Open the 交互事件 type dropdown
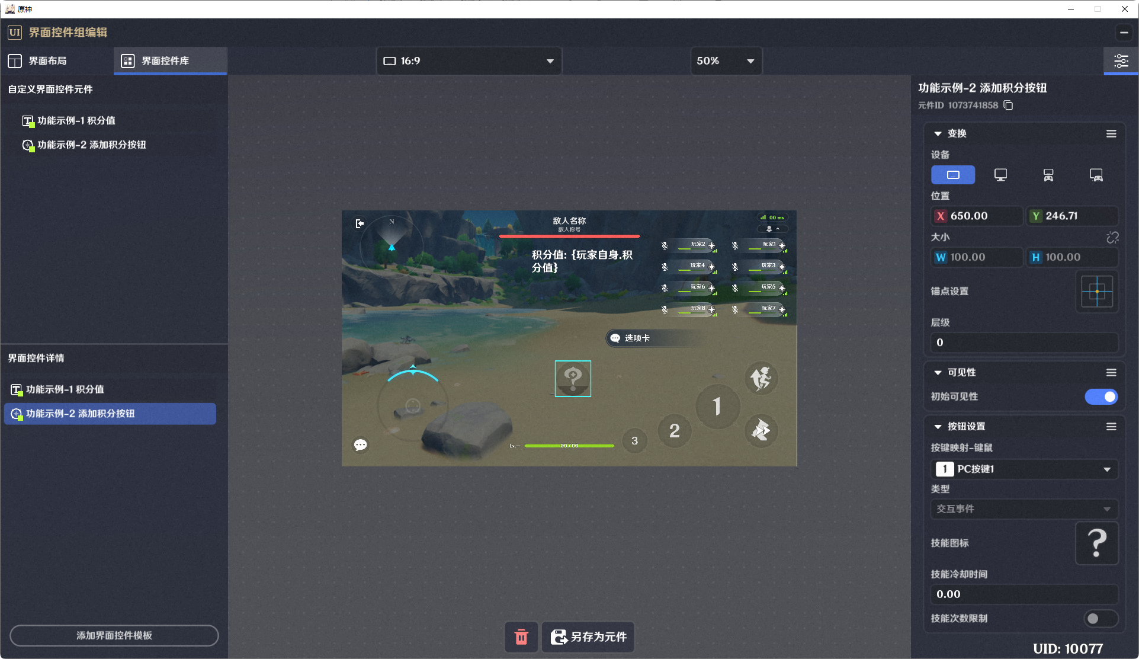Viewport: 1139px width, 659px height. [1024, 509]
